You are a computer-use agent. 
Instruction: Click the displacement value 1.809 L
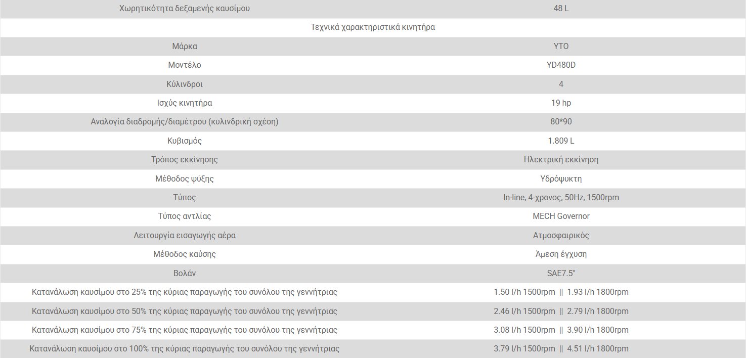(x=561, y=141)
